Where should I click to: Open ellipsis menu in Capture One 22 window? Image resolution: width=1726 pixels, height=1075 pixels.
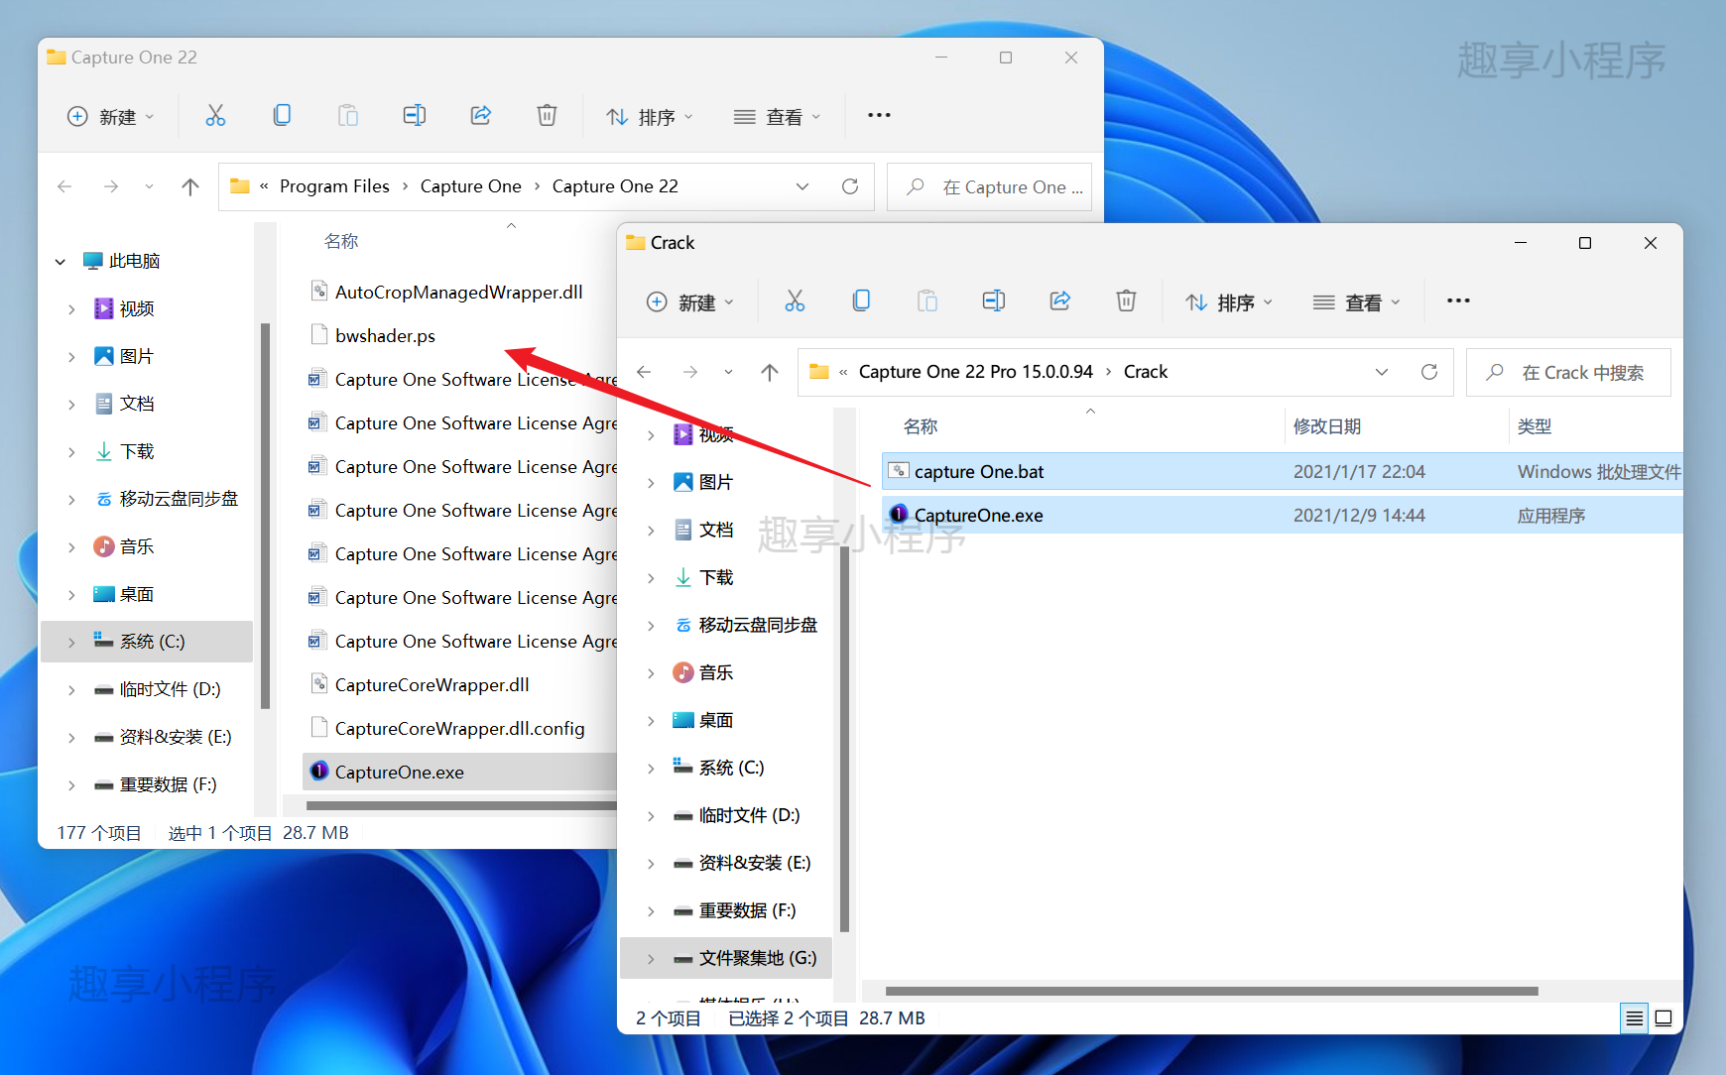[x=879, y=116]
